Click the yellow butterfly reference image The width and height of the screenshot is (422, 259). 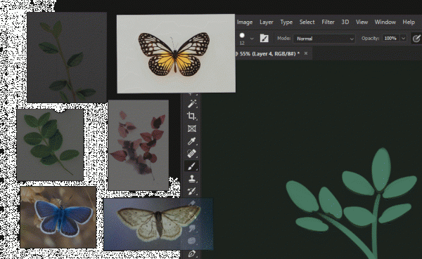[176, 54]
